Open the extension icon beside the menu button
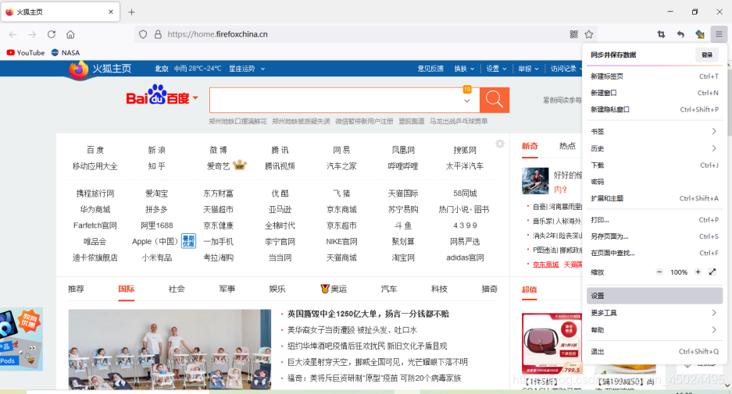 [x=699, y=34]
